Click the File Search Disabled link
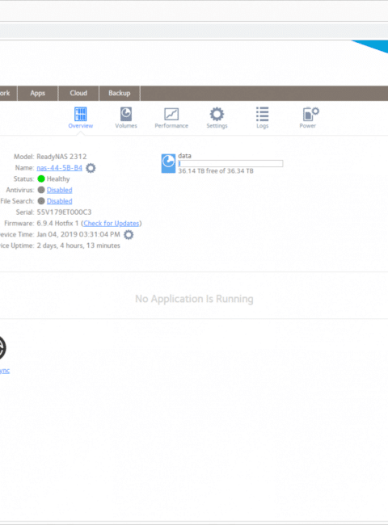The image size is (388, 525). click(x=59, y=201)
